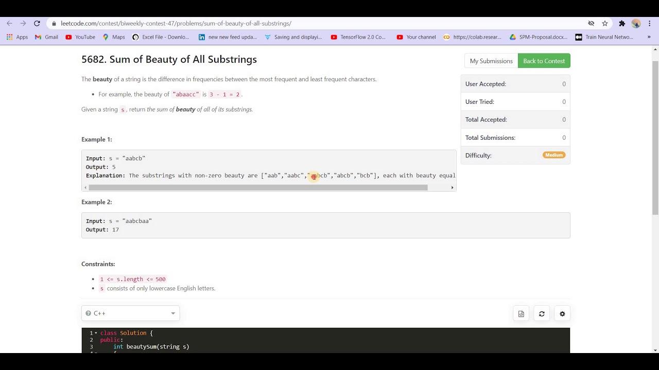Viewport: 659px width, 370px height.
Task: Open the Apps grid in bookmarks bar
Action: (x=17, y=37)
